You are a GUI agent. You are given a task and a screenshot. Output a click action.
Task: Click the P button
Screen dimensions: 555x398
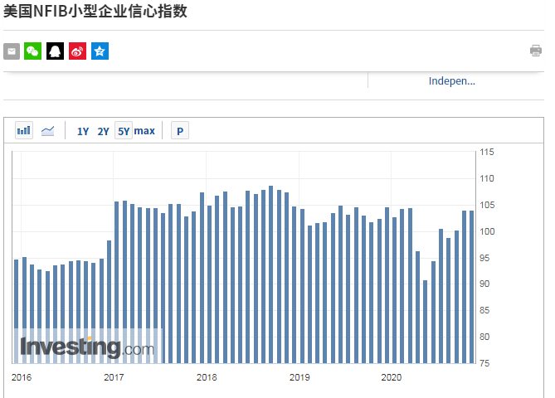click(x=180, y=131)
